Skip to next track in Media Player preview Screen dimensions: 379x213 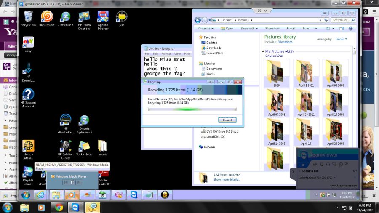click(79, 182)
